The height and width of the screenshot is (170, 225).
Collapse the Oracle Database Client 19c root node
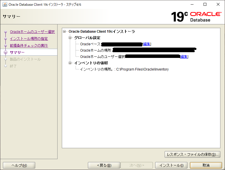click(x=64, y=31)
